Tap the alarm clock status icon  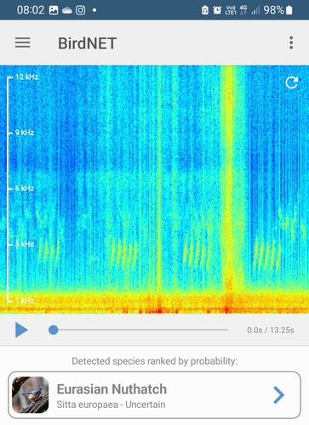click(x=217, y=10)
